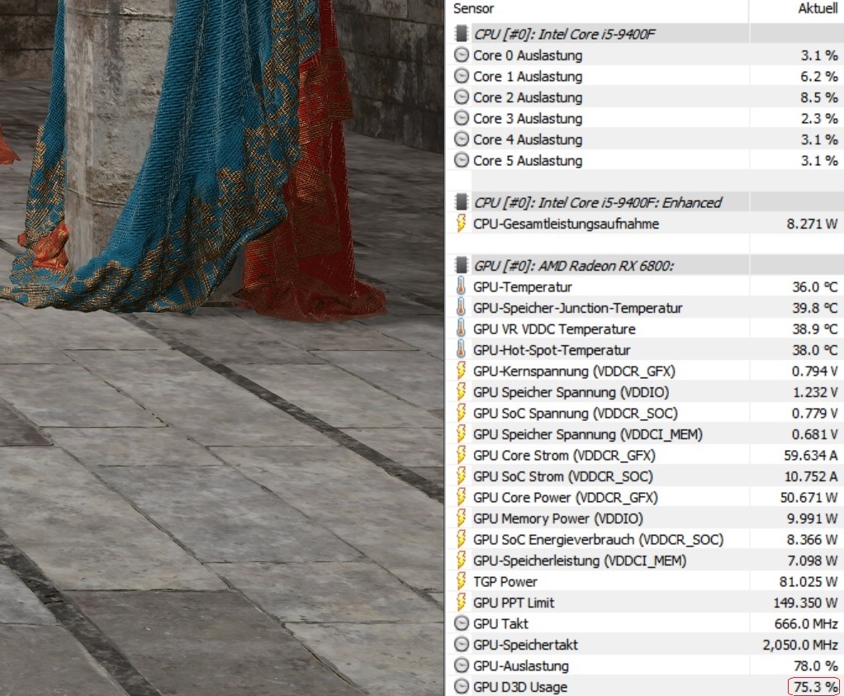Click lightning icon of GPU Core Power

coord(461,497)
